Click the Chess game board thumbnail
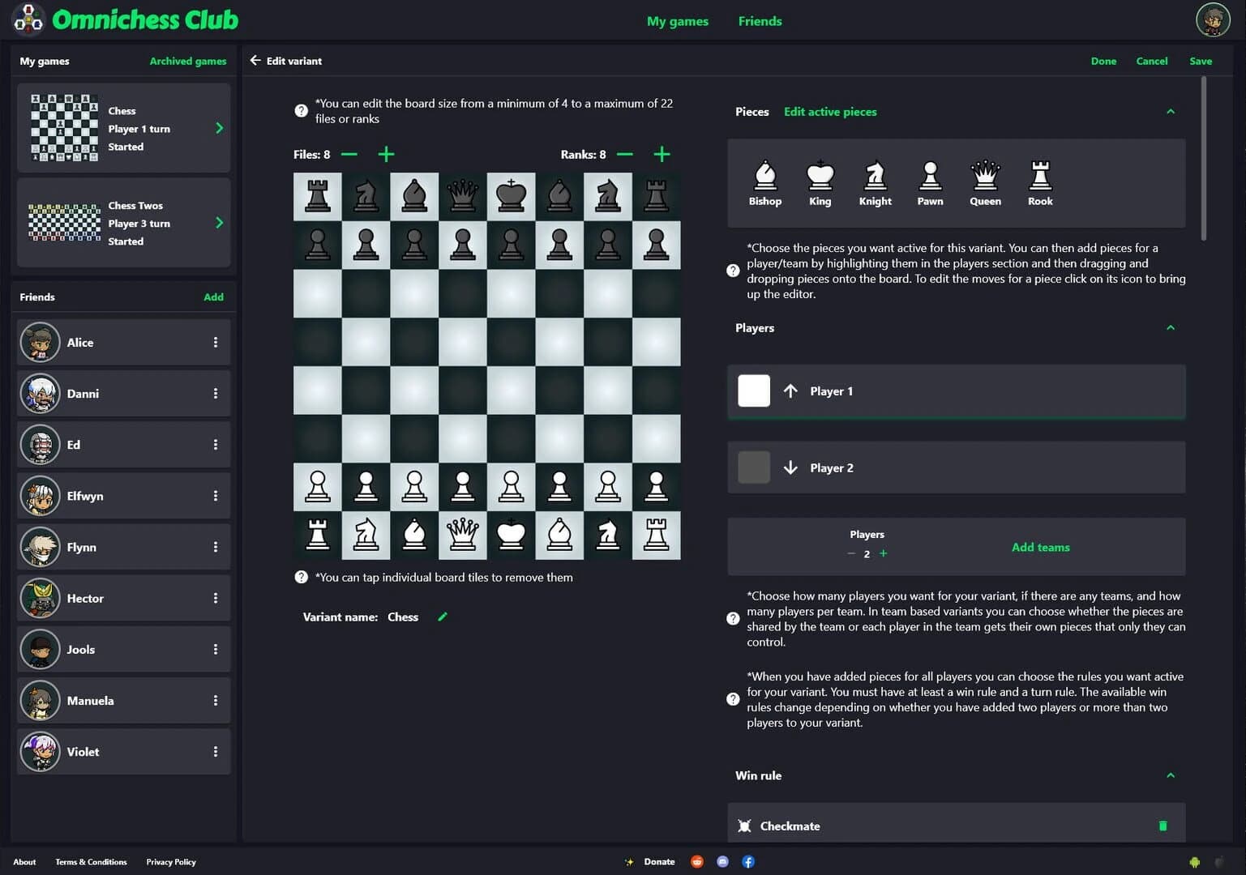 pos(64,128)
